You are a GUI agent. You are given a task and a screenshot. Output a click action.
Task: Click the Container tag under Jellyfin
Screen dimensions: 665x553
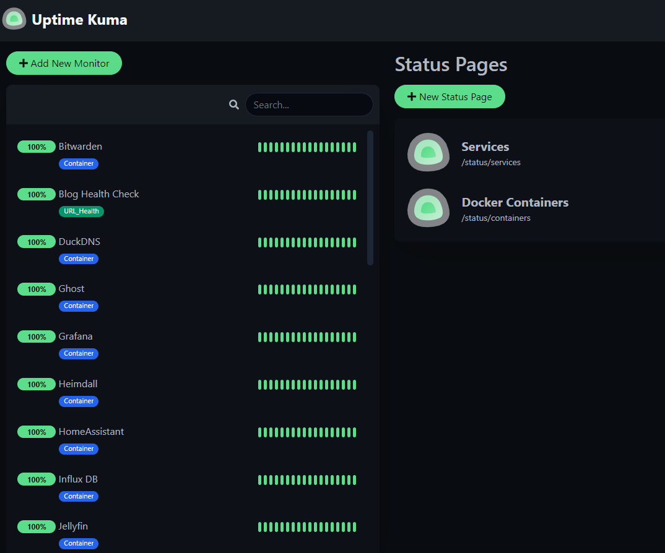(x=79, y=543)
